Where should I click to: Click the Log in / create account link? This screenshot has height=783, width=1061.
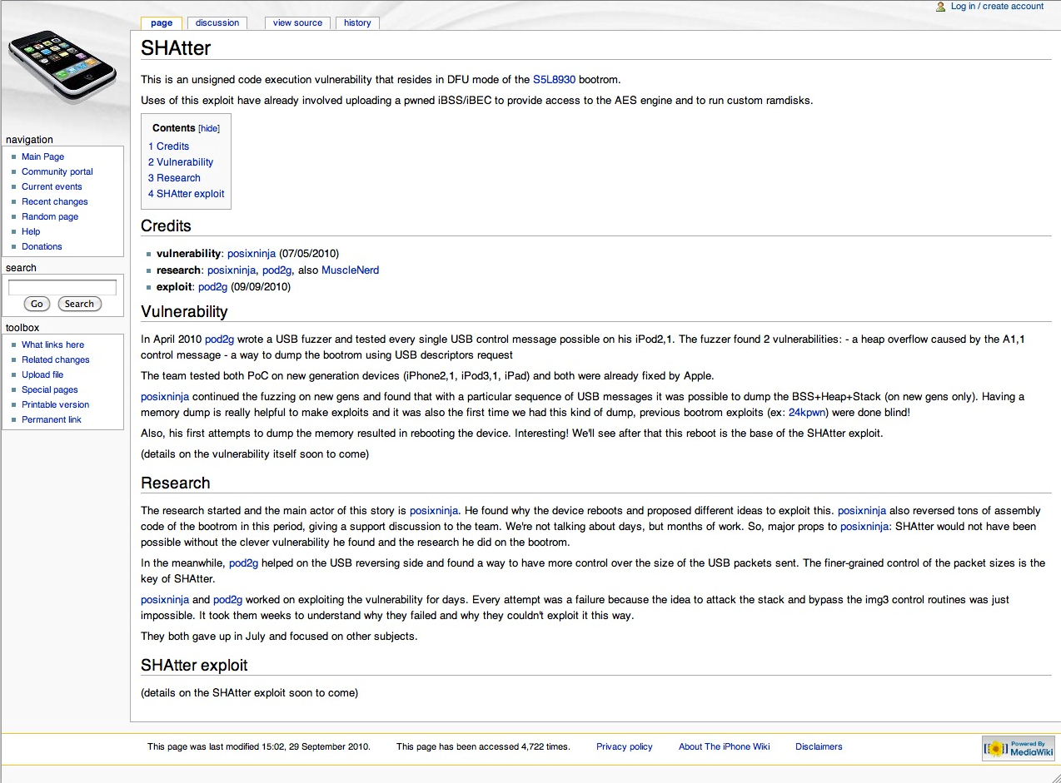(x=997, y=7)
